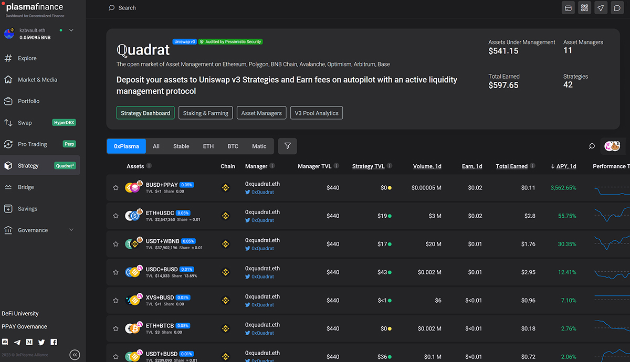Screen dimensions: 630x362
Task: Star the ETH+USDC strategy row
Action: tap(116, 216)
